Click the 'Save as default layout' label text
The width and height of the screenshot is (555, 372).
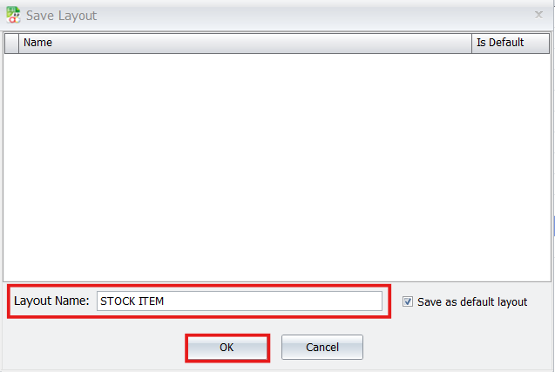point(472,301)
